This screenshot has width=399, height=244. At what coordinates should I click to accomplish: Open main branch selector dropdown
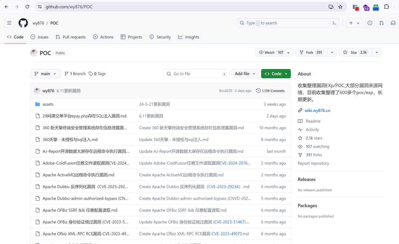point(45,74)
